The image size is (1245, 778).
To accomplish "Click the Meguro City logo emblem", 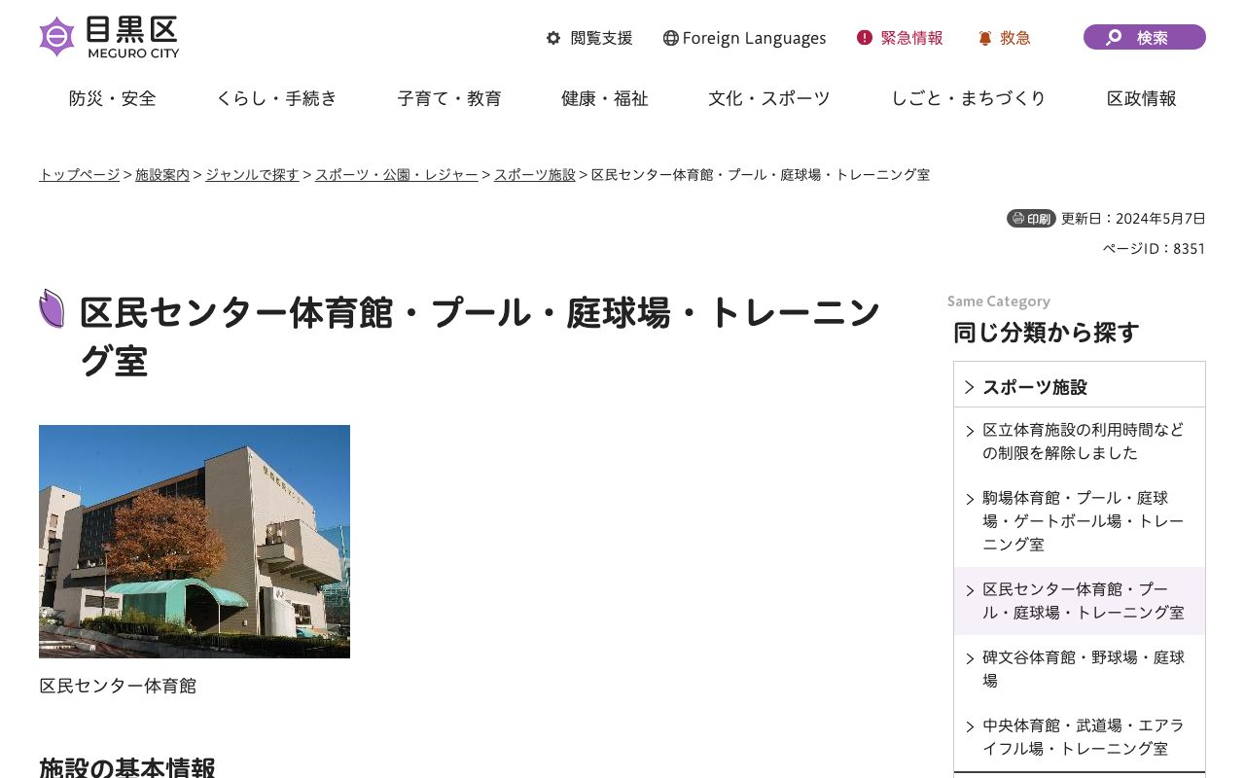I will 56,37.
